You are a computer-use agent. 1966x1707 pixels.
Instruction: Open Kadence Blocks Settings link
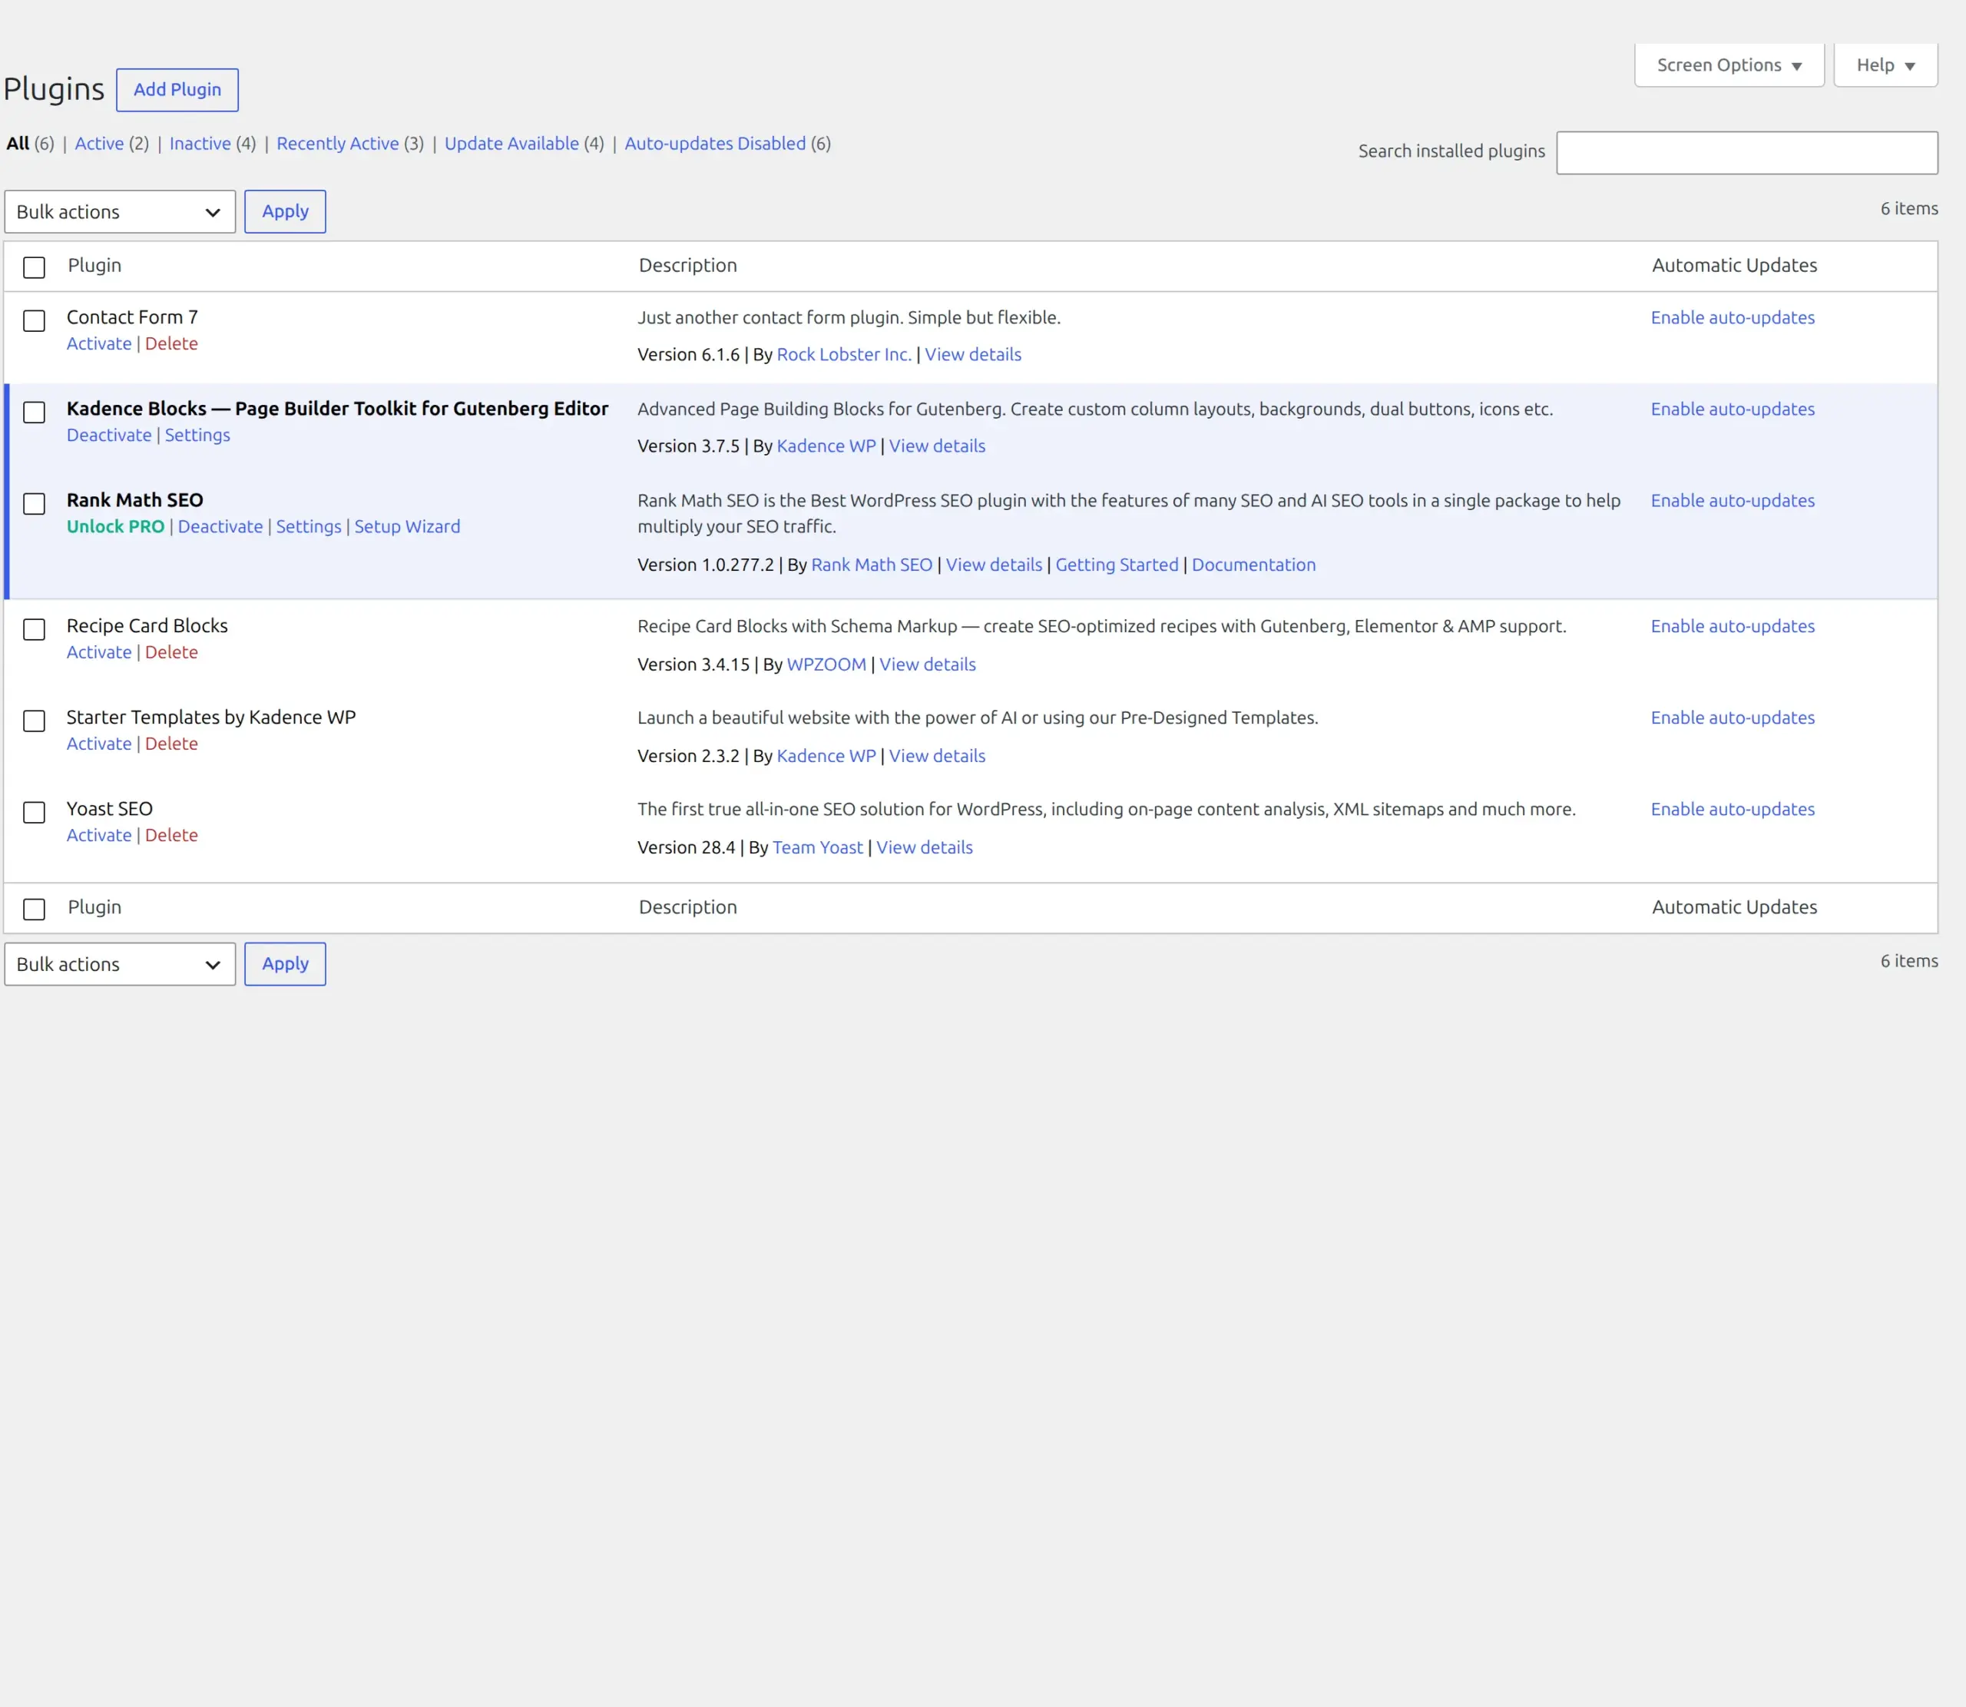pos(197,434)
